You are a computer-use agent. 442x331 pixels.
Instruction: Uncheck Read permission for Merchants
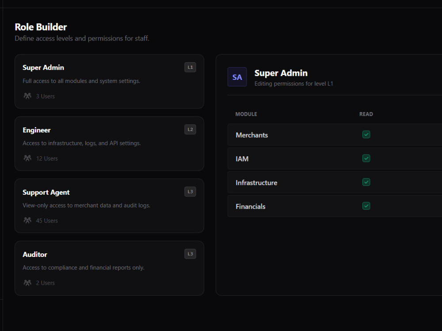tap(366, 135)
